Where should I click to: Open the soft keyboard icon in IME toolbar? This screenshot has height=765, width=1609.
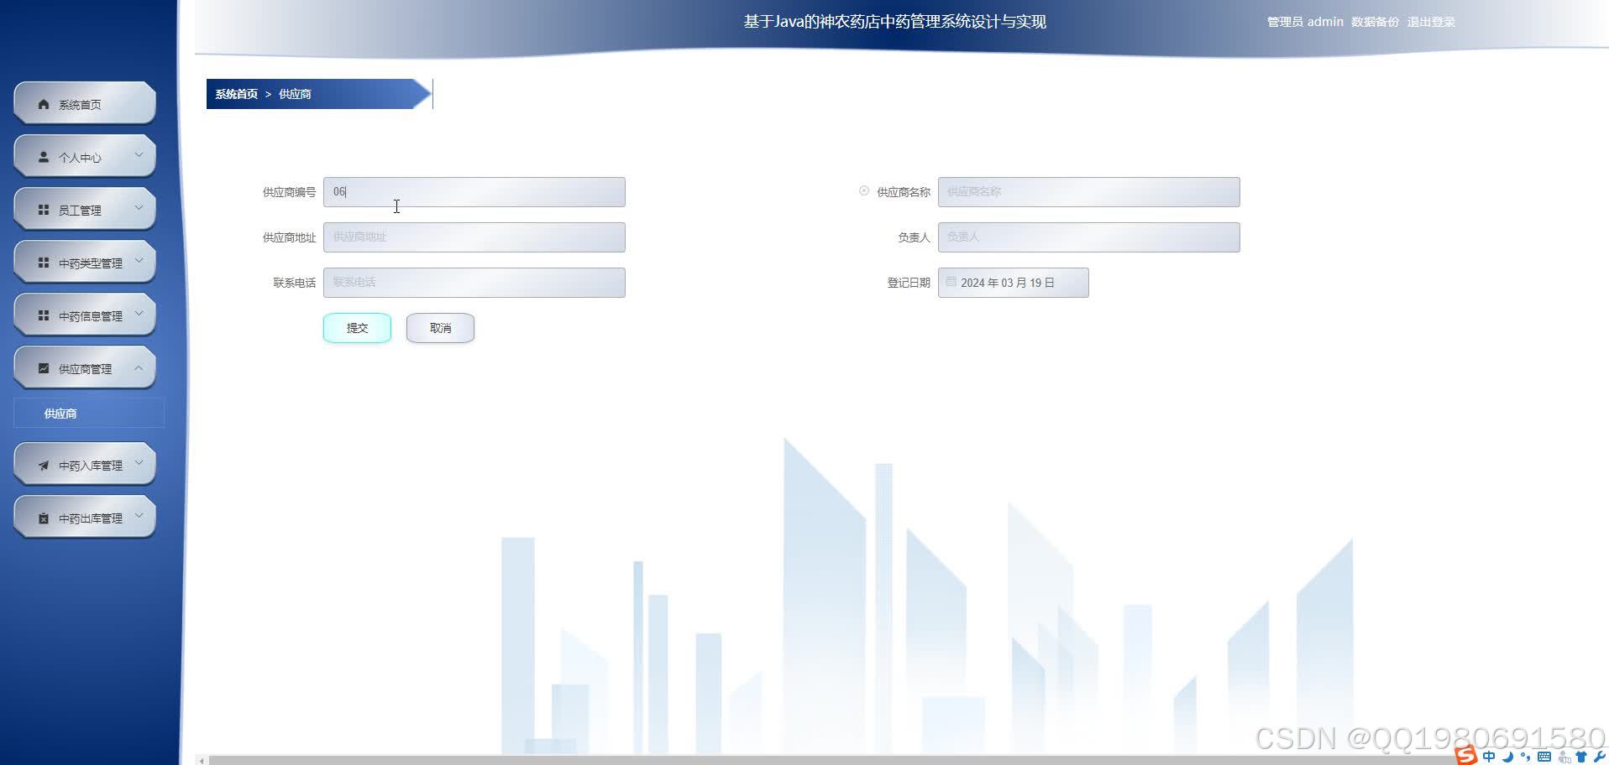pyautogui.click(x=1544, y=756)
